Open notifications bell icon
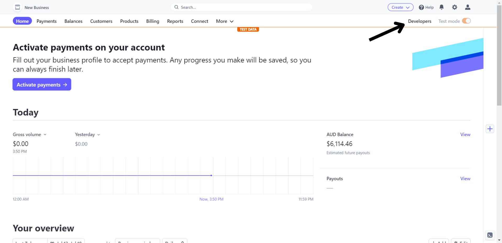The height and width of the screenshot is (243, 502). pyautogui.click(x=442, y=7)
